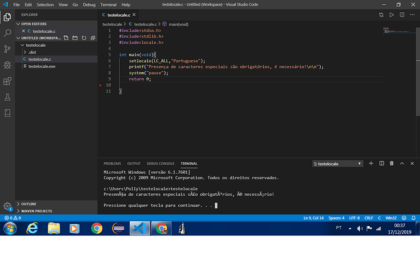Change file encoding UTF-8
This screenshot has height=262, width=420.
point(354,218)
